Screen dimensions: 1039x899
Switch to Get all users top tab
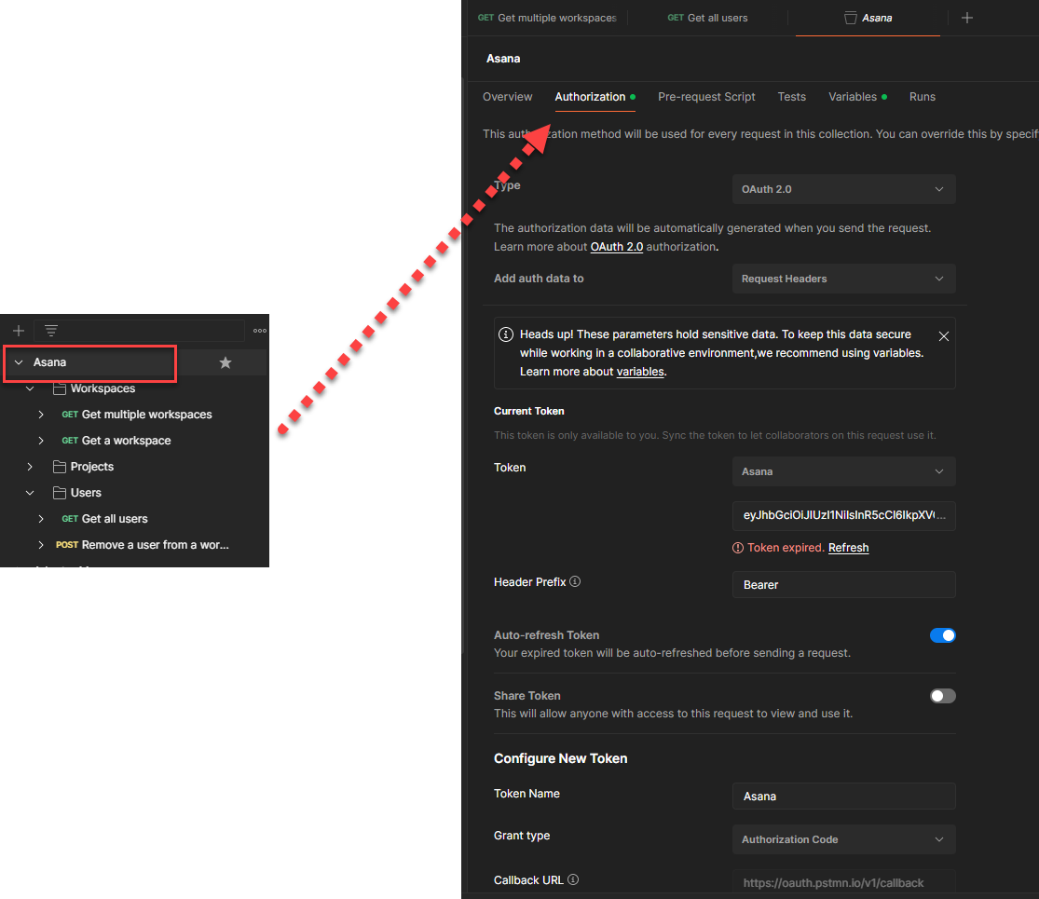pos(707,18)
